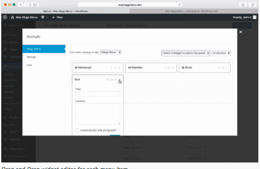
Task: Toggle the Safari sidebar button
Action: pos(35,5)
